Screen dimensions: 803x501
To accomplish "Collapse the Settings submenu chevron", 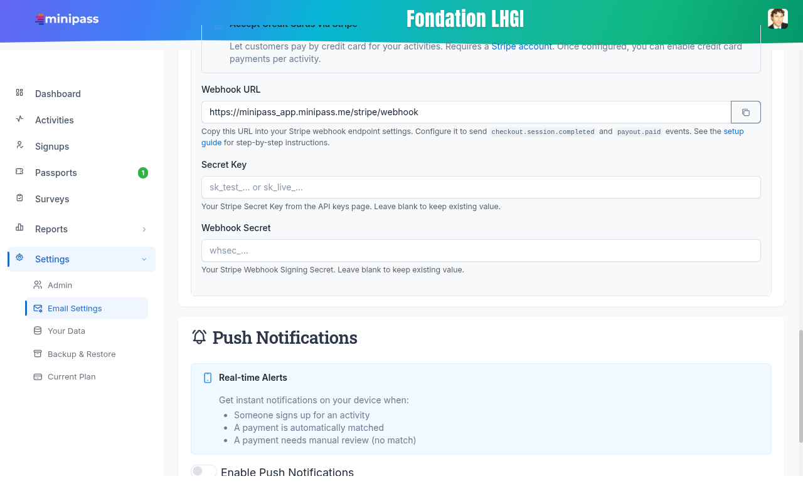I will 144,259.
